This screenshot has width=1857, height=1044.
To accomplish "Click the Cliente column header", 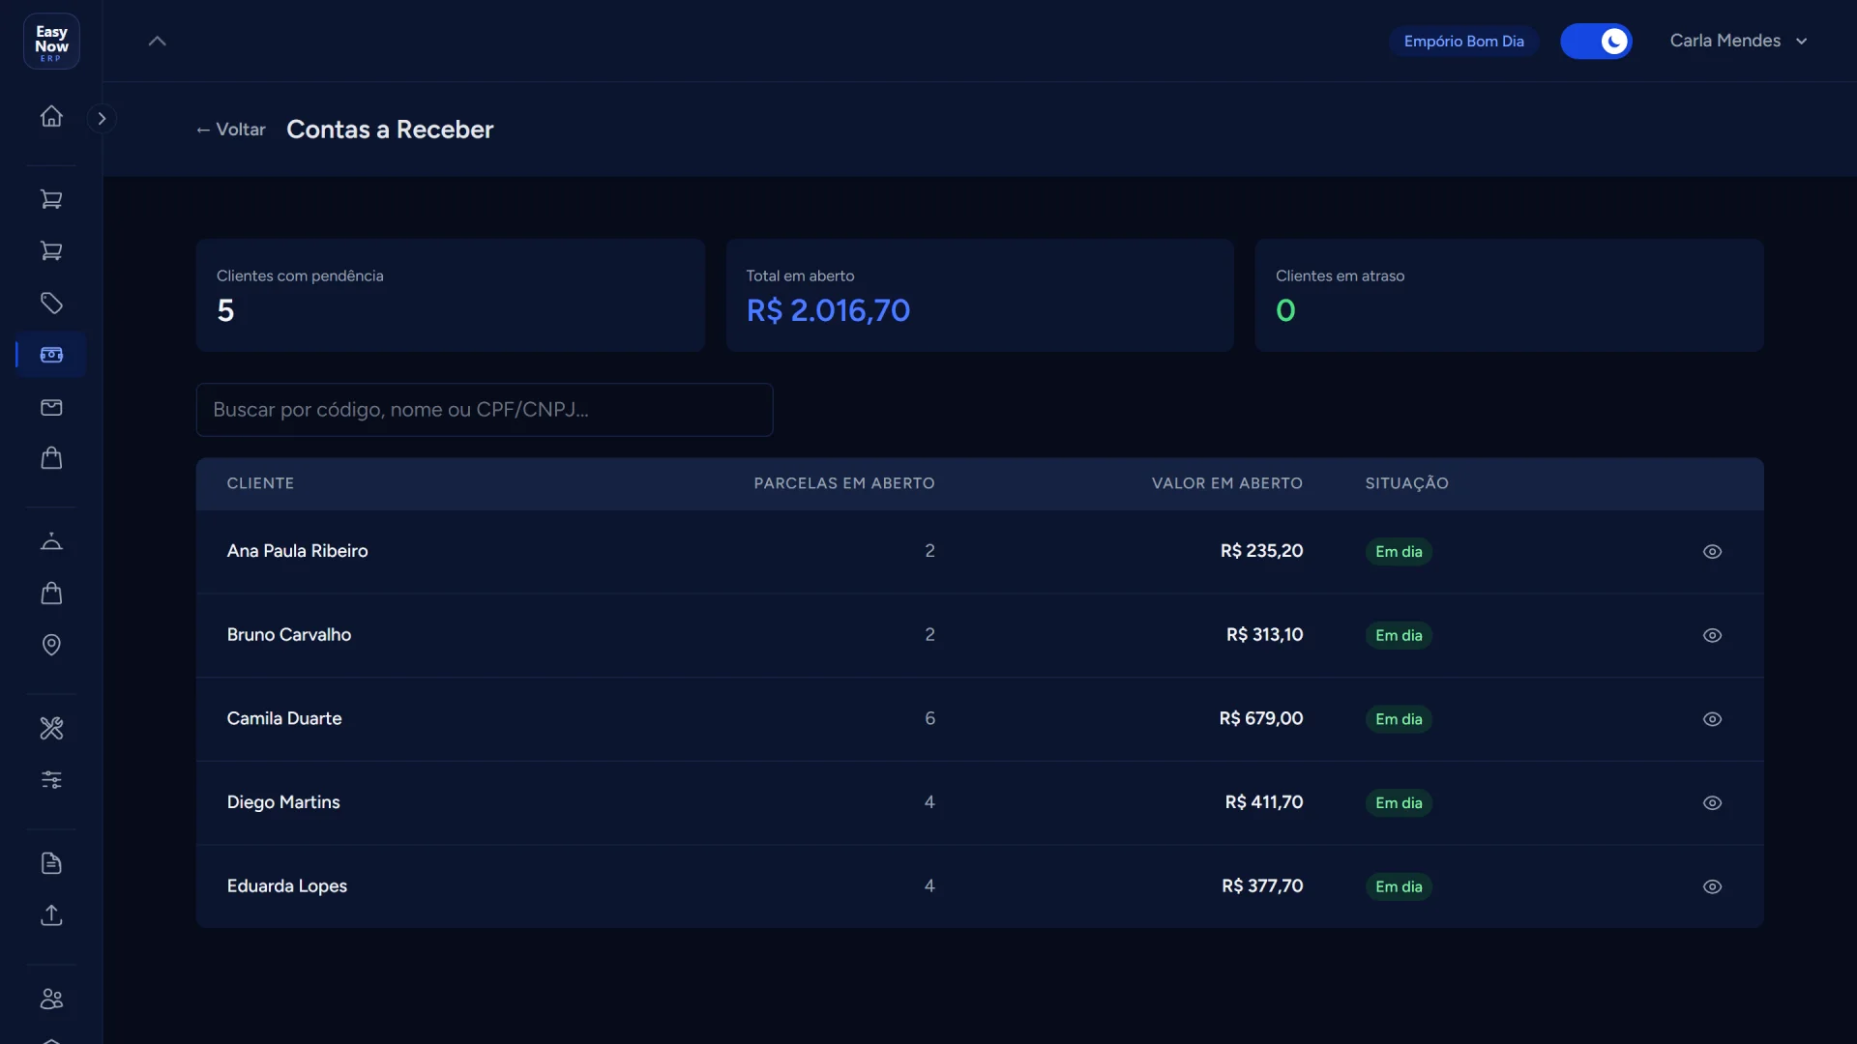I will pos(260,483).
